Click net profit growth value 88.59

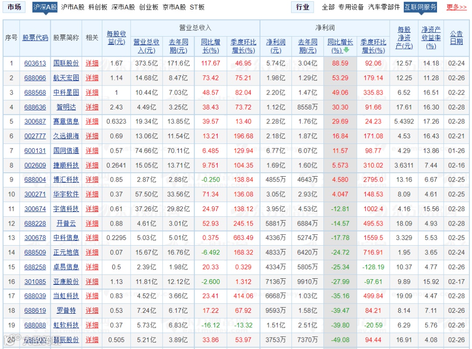(340, 63)
